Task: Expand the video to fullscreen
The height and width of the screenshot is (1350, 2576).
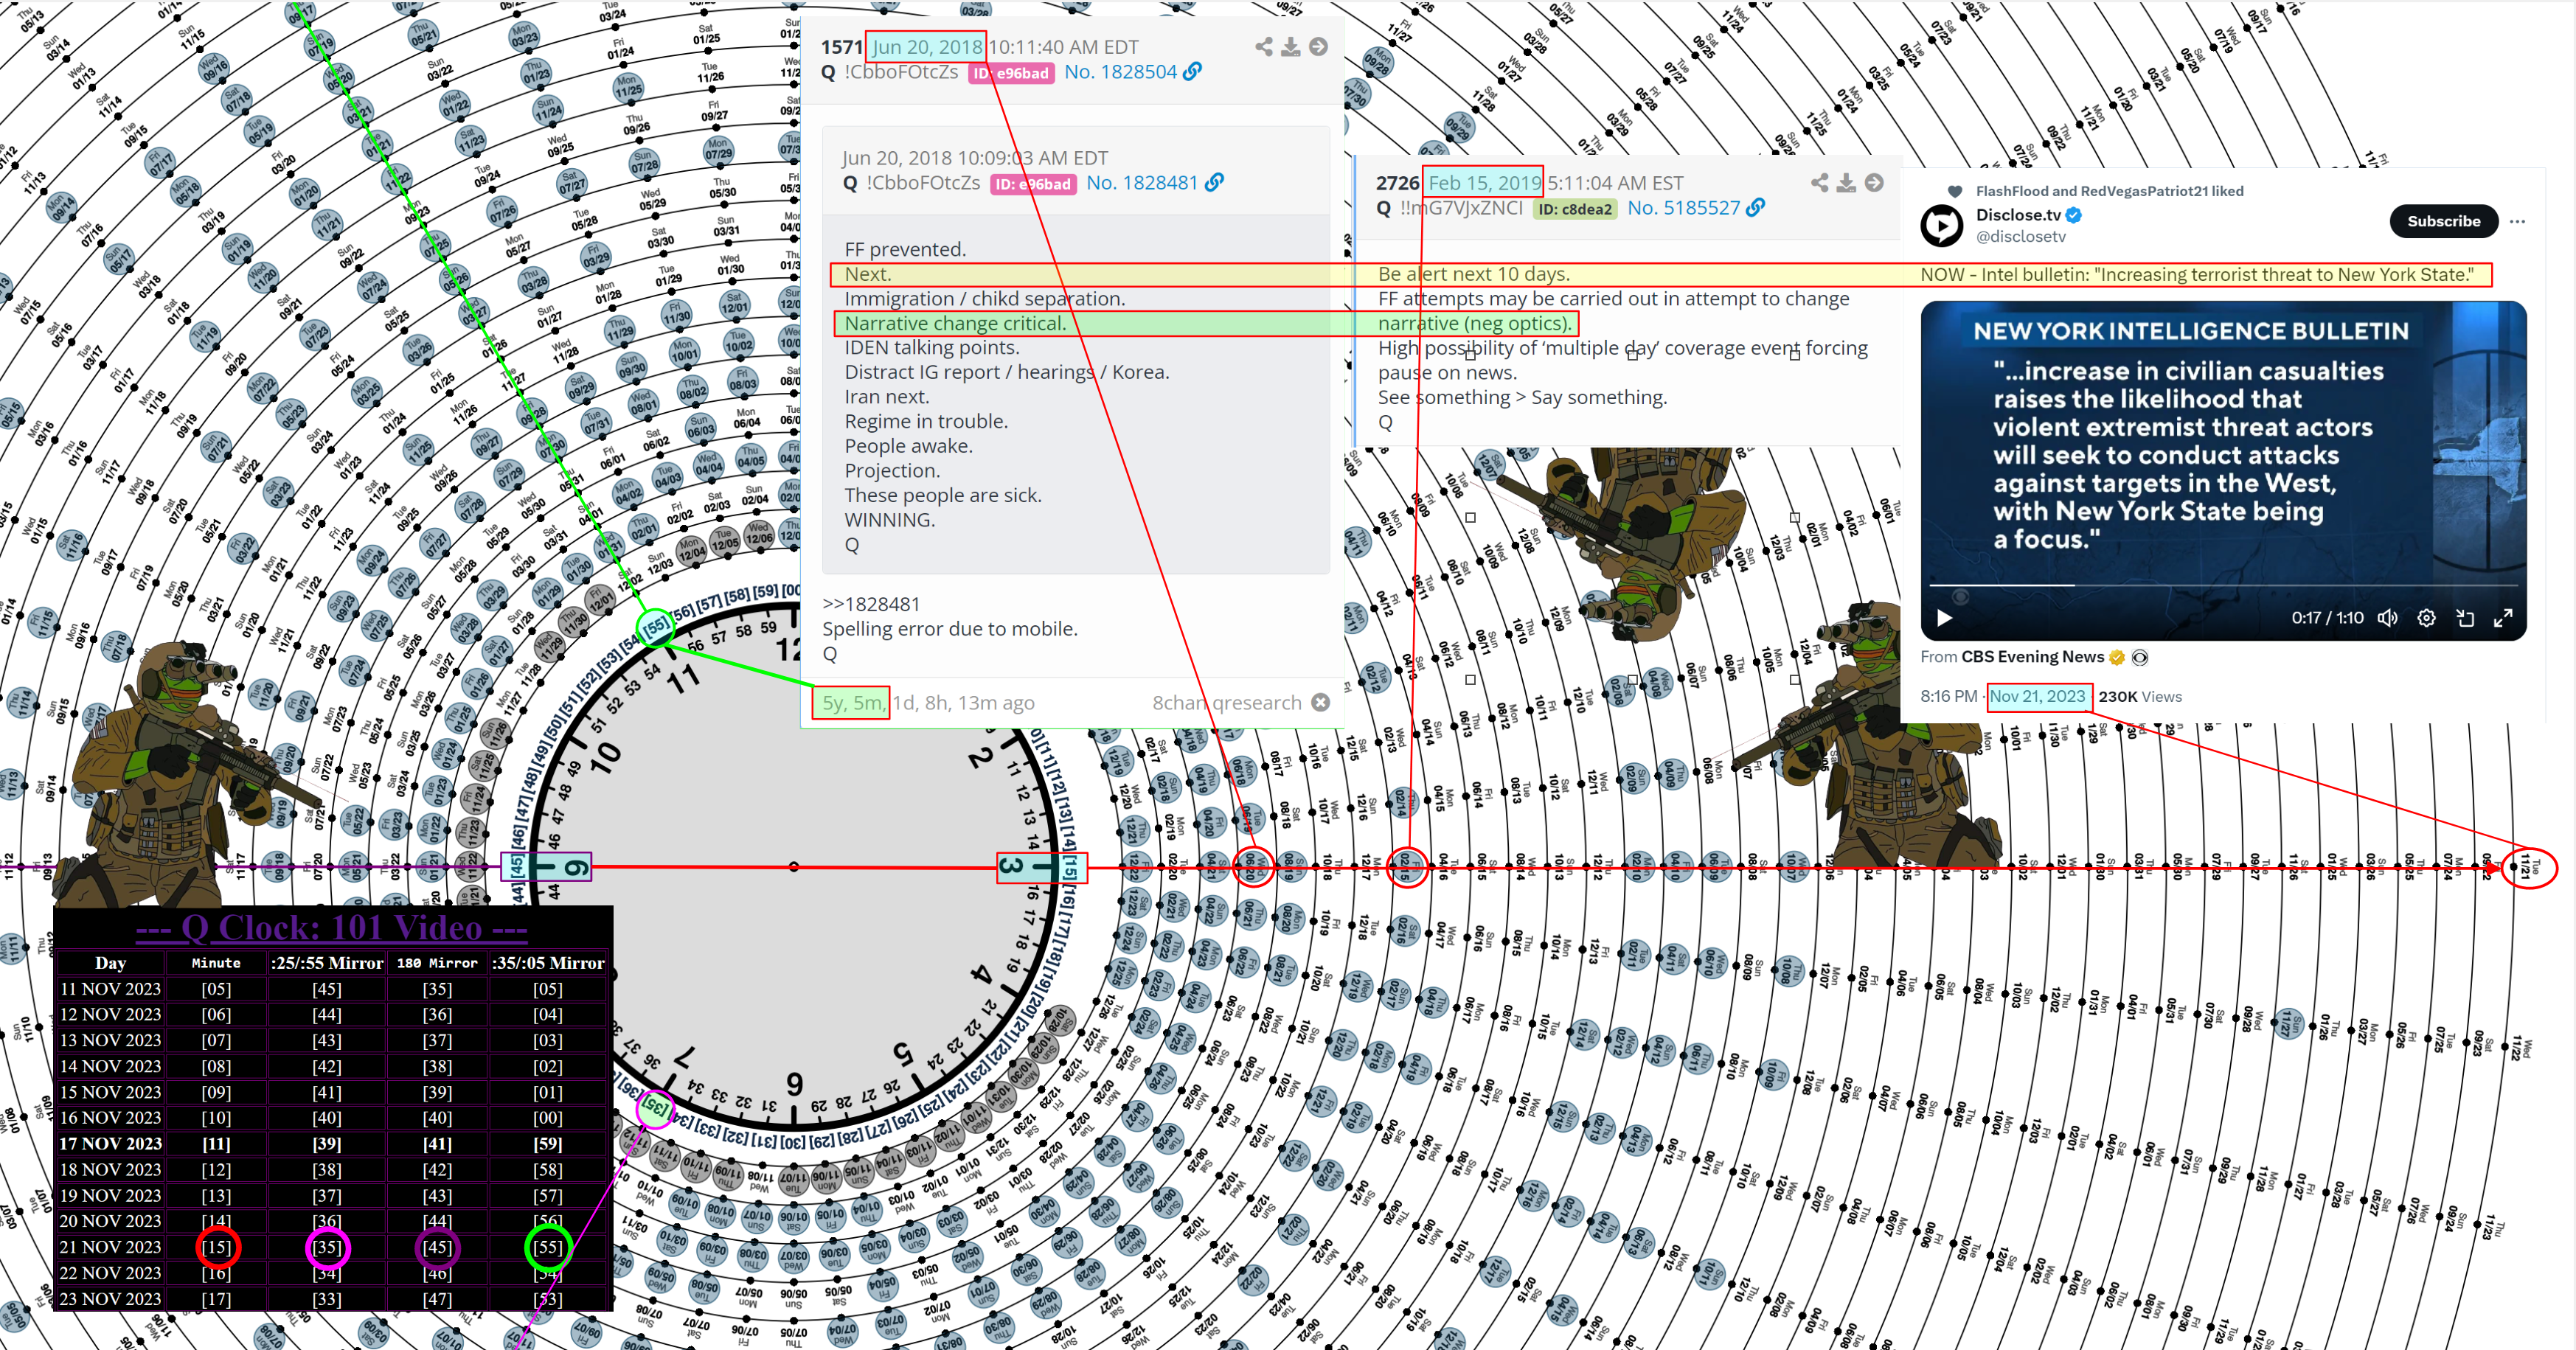Action: tap(2503, 618)
